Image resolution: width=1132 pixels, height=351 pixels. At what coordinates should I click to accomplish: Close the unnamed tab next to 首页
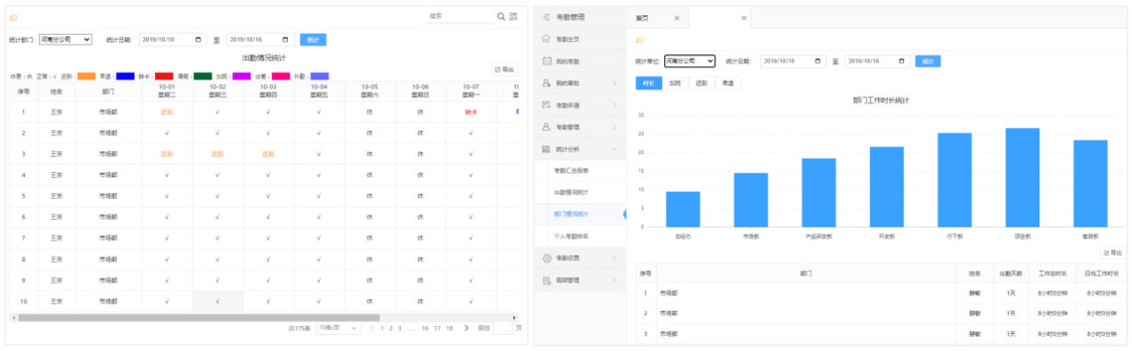[x=744, y=18]
